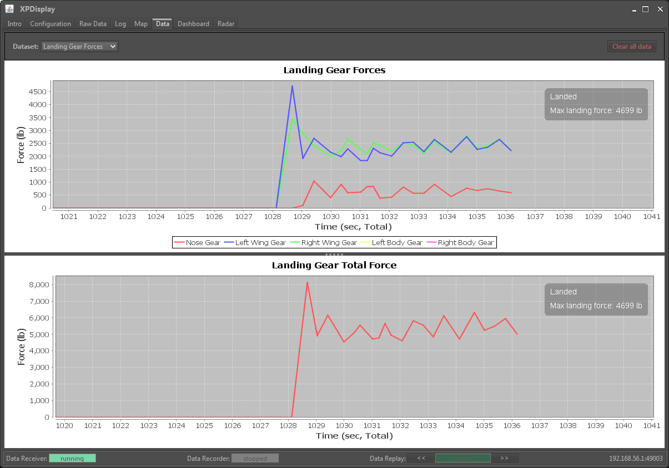Image resolution: width=669 pixels, height=468 pixels.
Task: Click the Nose Gear legend entry
Action: click(197, 242)
